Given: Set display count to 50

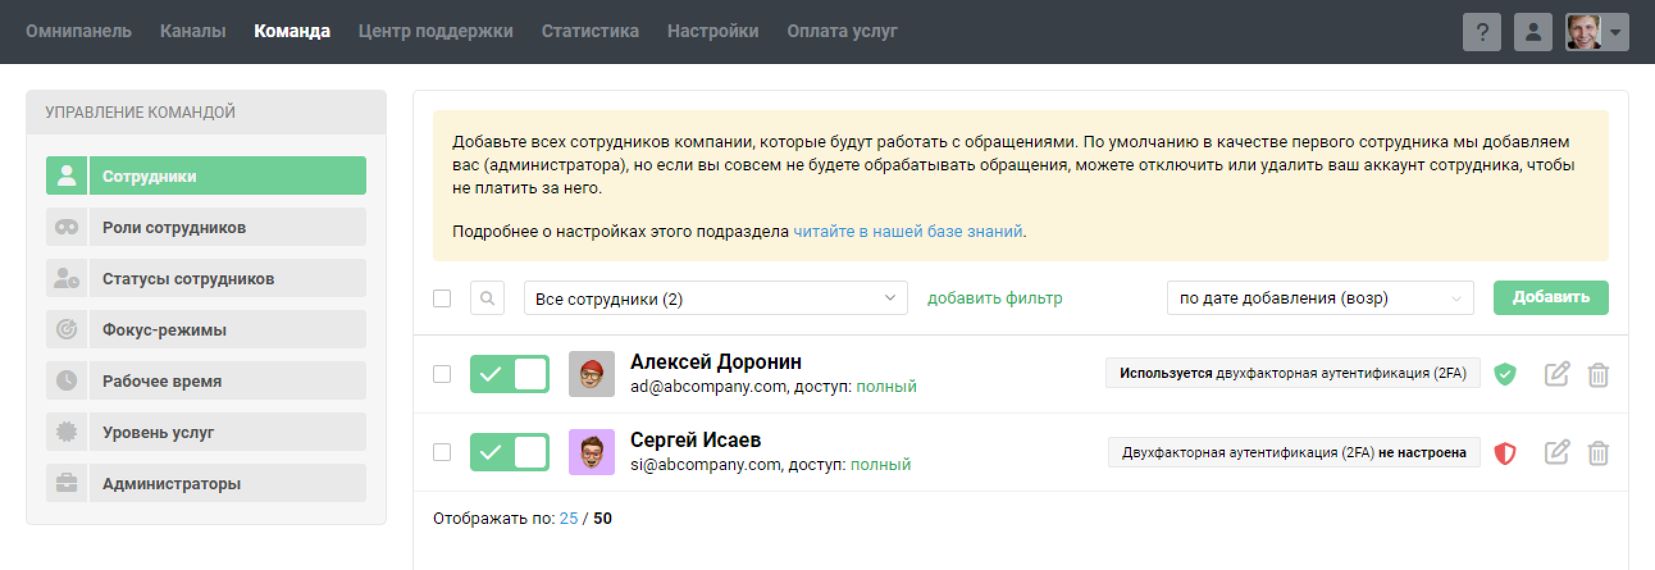Looking at the screenshot, I should (602, 519).
